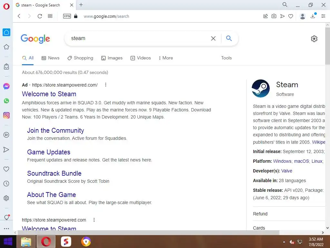
Task: Expand the More search categories menu
Action: pyautogui.click(x=166, y=58)
